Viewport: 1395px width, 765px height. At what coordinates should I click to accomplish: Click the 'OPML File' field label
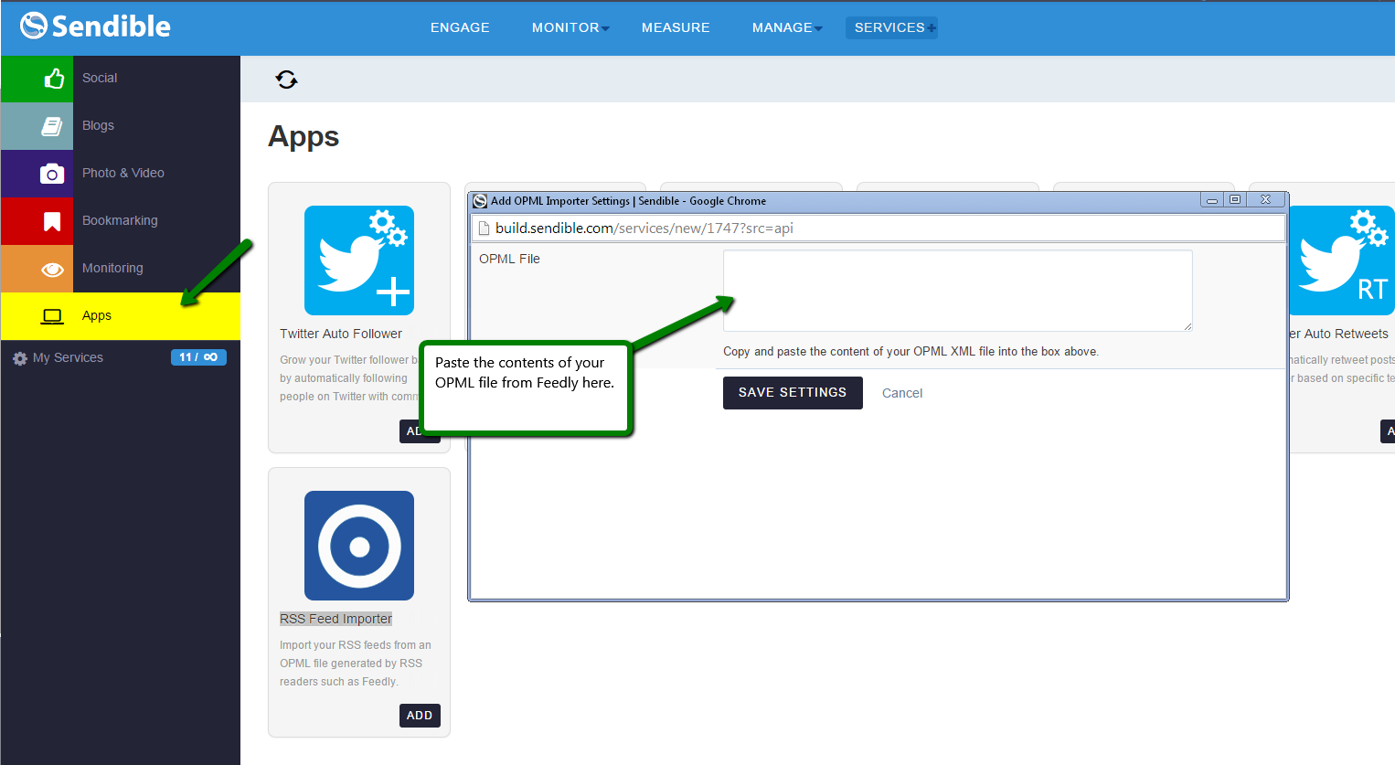[x=509, y=260]
